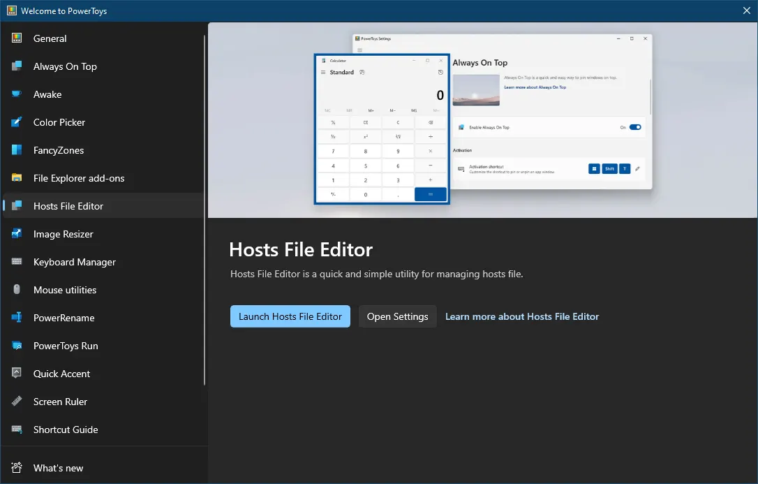Follow Learn more about Hosts File Editor link
Image resolution: width=758 pixels, height=484 pixels.
coord(522,316)
